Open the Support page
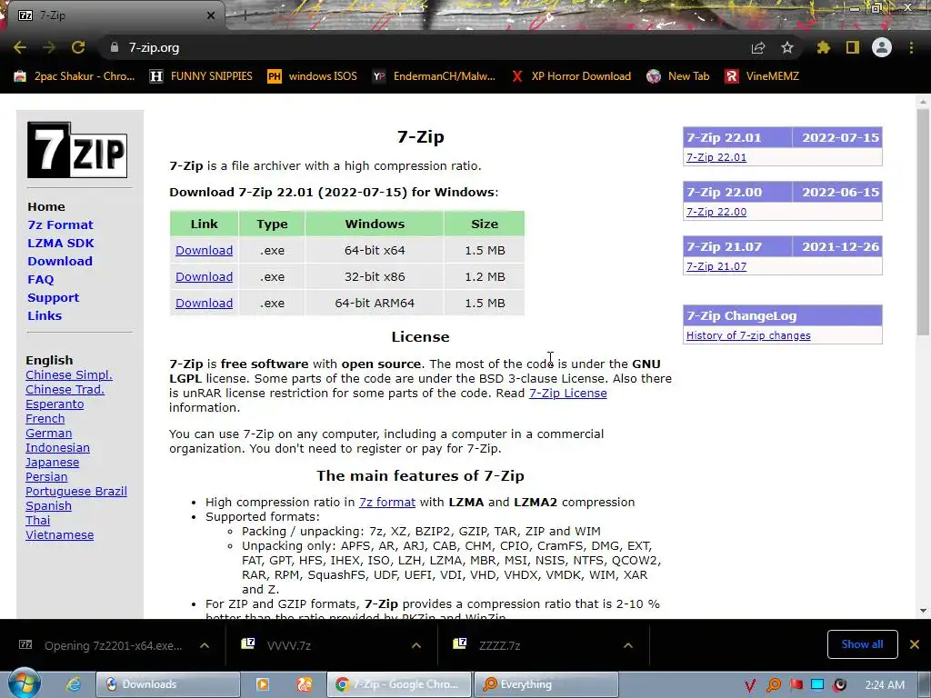 tap(53, 297)
